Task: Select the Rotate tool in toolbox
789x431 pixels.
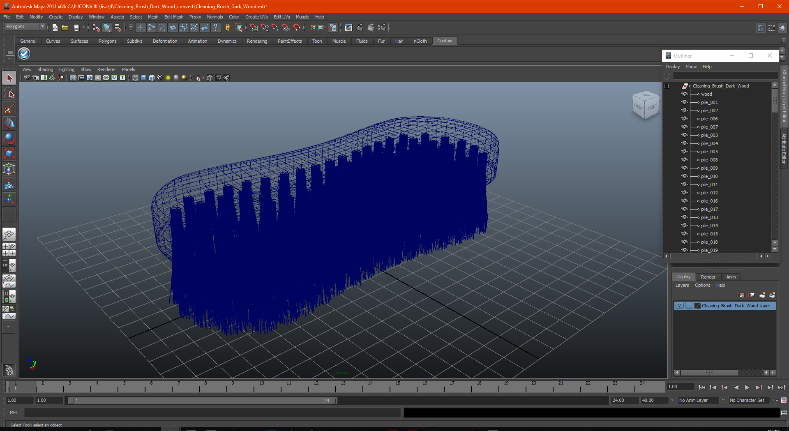Action: [9, 139]
